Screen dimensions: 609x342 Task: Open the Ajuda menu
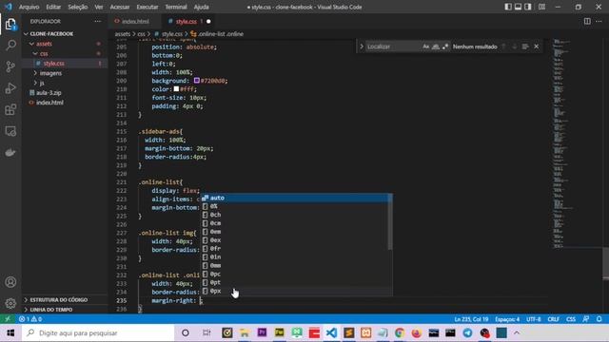201,7
